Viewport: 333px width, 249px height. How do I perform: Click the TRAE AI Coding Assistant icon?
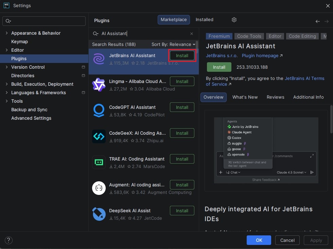[99, 162]
